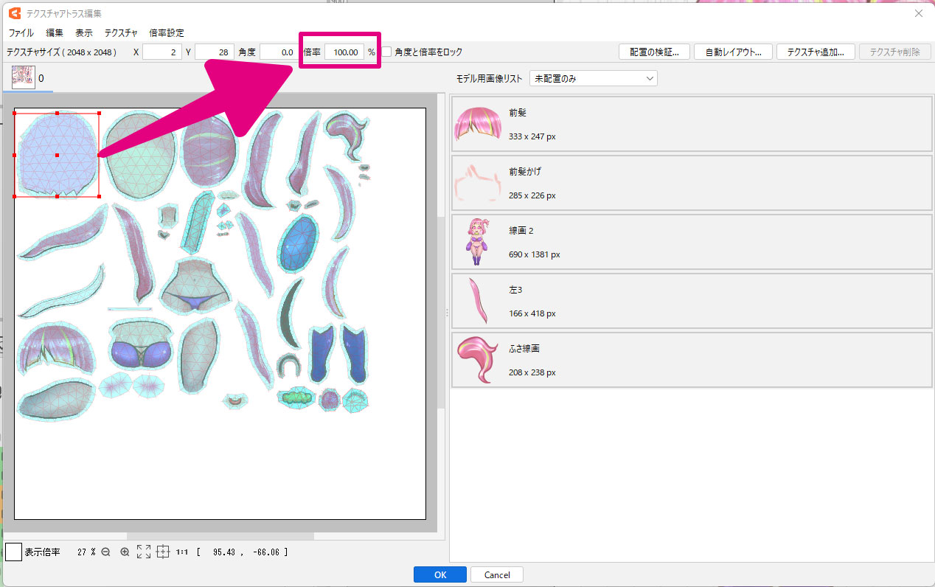Click the テクスチャ追加 button
The image size is (935, 587).
(815, 52)
